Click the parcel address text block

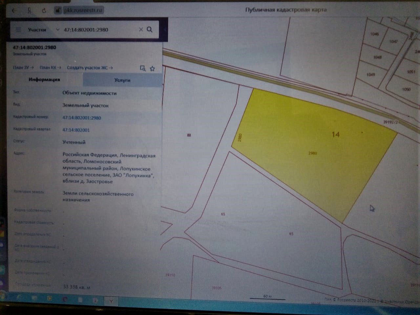(x=109, y=168)
